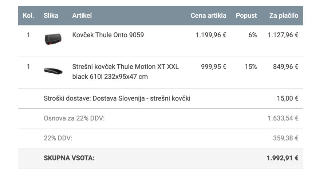
Task: Click the Thule Motion XT XXL roof box thumbnail
Action: tap(53, 71)
